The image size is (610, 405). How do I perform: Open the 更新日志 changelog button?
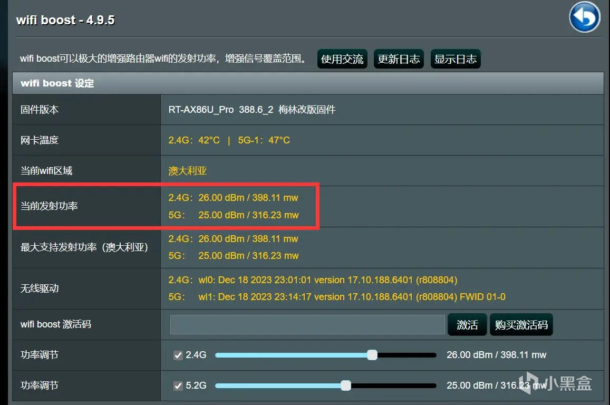399,59
